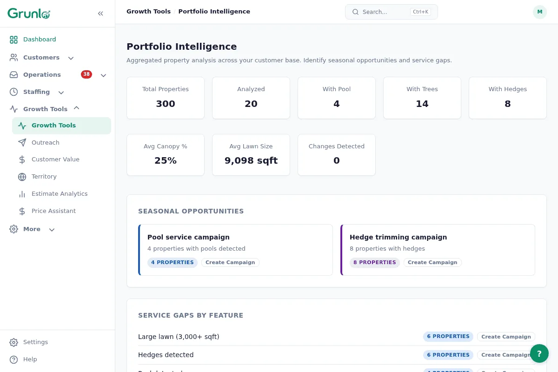Viewport: 558px width, 372px height.
Task: Click 'Pool service campaign' title
Action: coord(188,237)
